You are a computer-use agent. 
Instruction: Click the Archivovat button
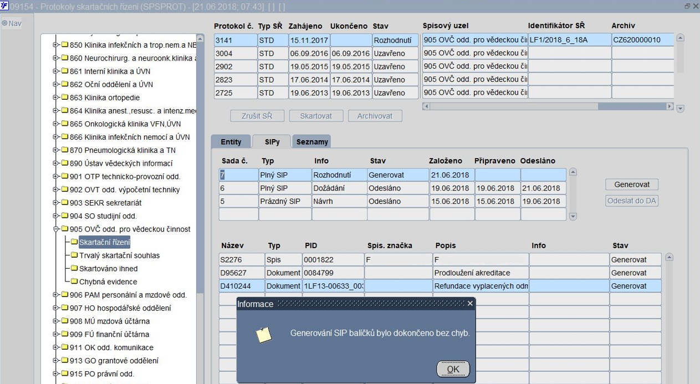(x=375, y=116)
